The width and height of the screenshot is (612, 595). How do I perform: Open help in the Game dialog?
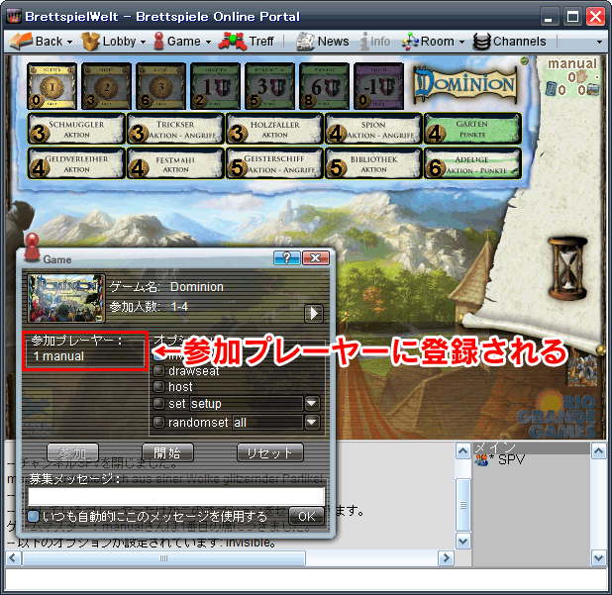coord(287,257)
